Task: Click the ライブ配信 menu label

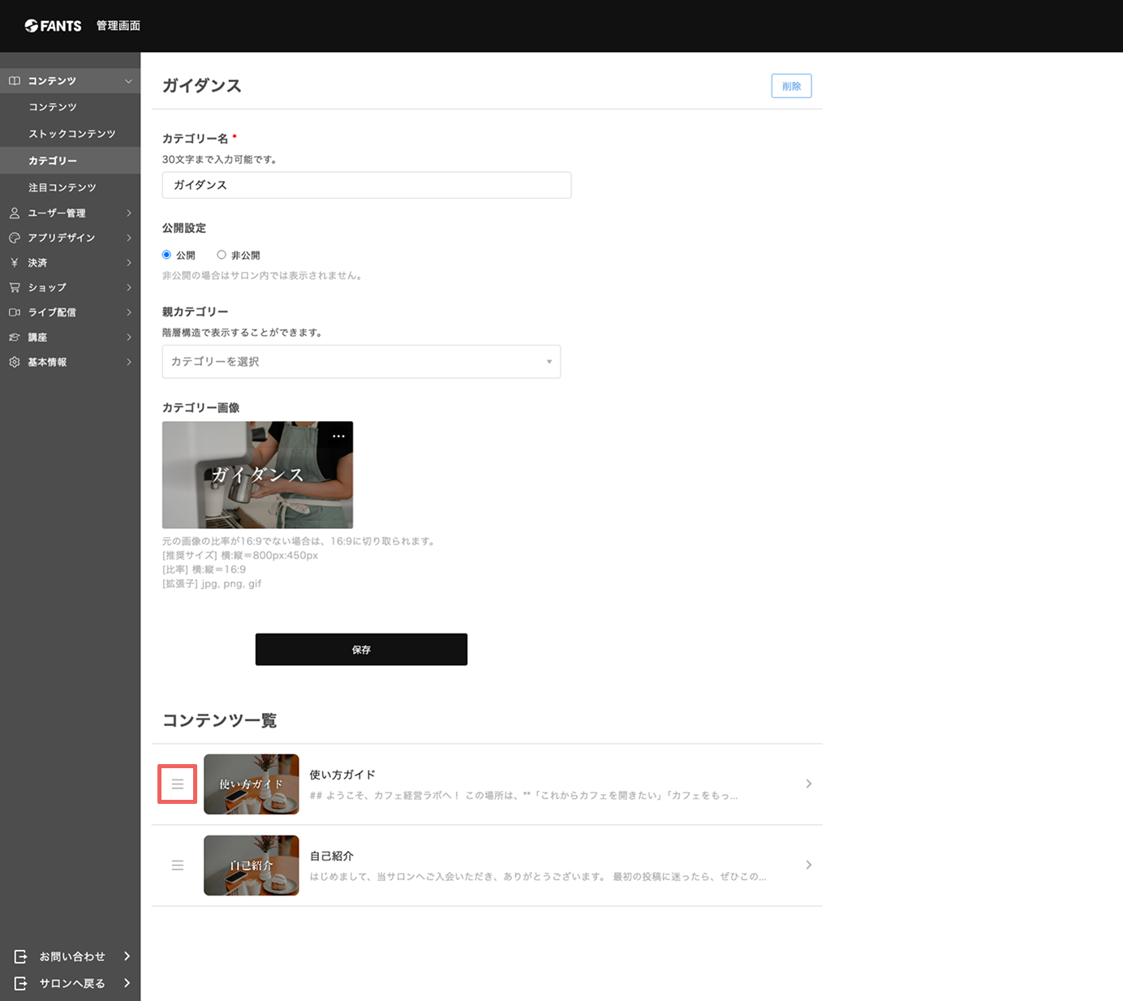Action: (x=52, y=312)
